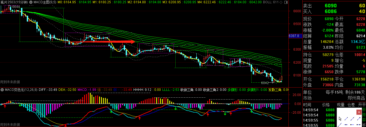The image size is (366, 127).
Task: Click the 买入 label
Action: (307, 11)
